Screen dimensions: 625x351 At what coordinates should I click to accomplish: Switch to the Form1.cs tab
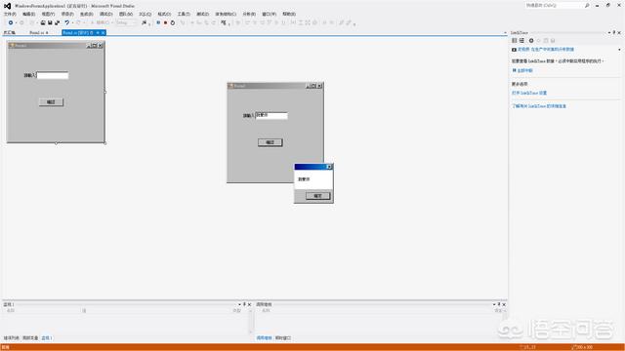(x=39, y=32)
